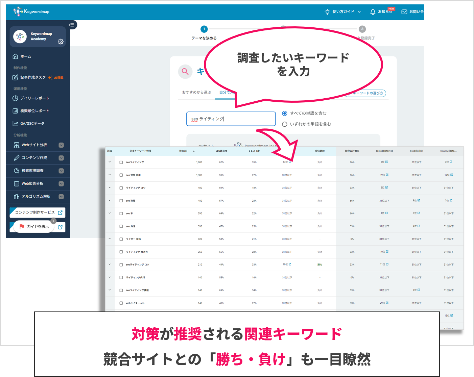Close the ガイドを表示 bubble
474x377 pixels.
point(53,221)
